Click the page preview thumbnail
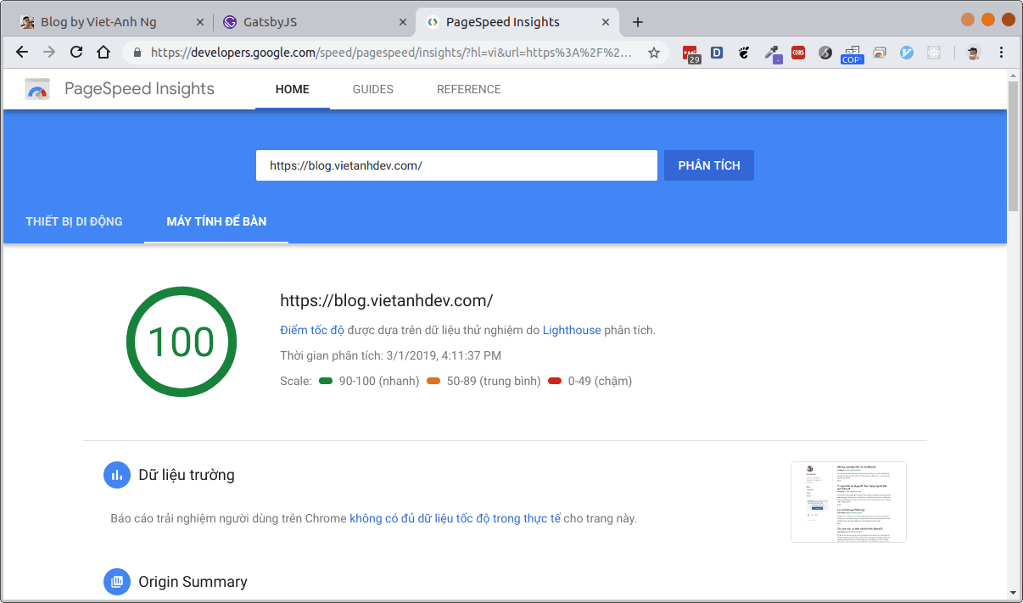1023x603 pixels. [848, 502]
